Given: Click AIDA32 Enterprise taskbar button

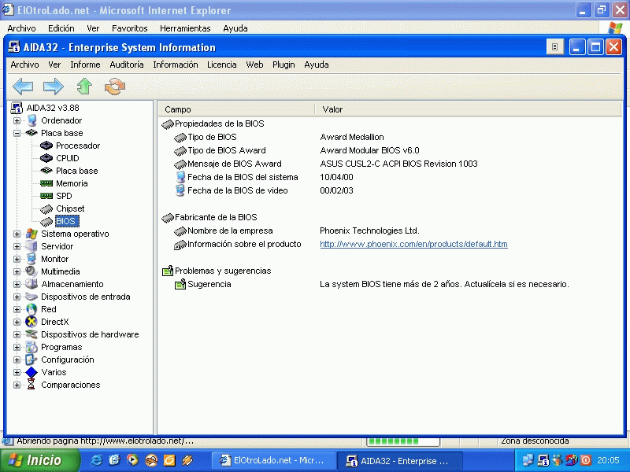Looking at the screenshot, I should tap(400, 460).
